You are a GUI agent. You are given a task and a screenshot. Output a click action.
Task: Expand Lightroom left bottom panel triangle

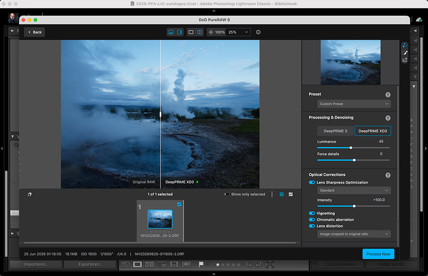pos(12,234)
